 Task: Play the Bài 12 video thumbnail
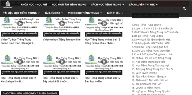tap(104, 62)
